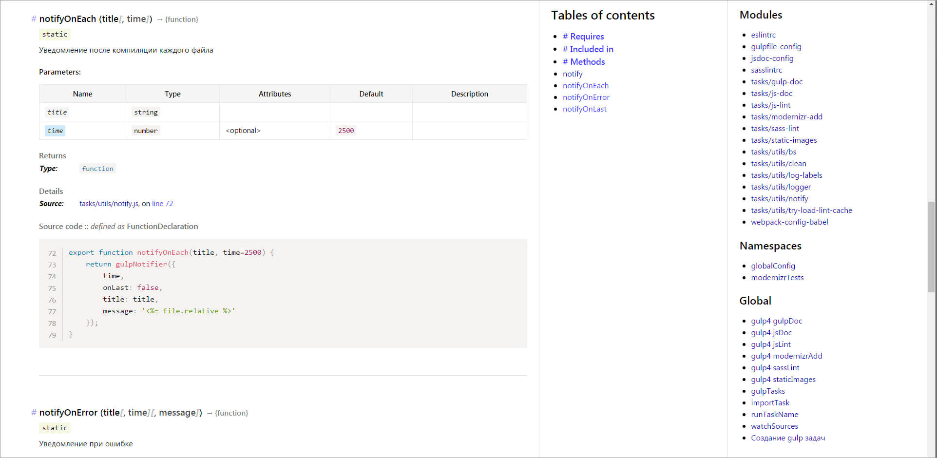The height and width of the screenshot is (458, 937).
Task: Click the file.relative message string in code
Action: tap(189, 311)
